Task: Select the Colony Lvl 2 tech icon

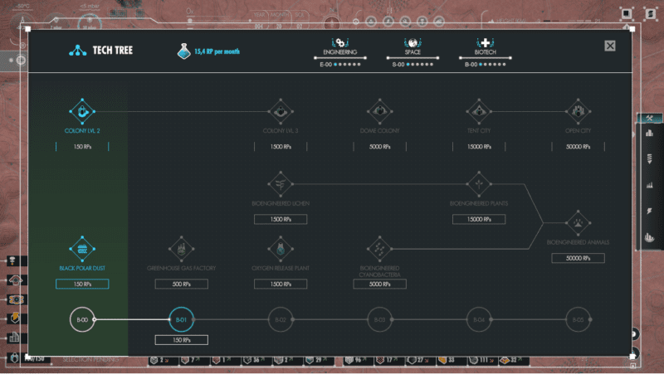Action: [x=82, y=110]
